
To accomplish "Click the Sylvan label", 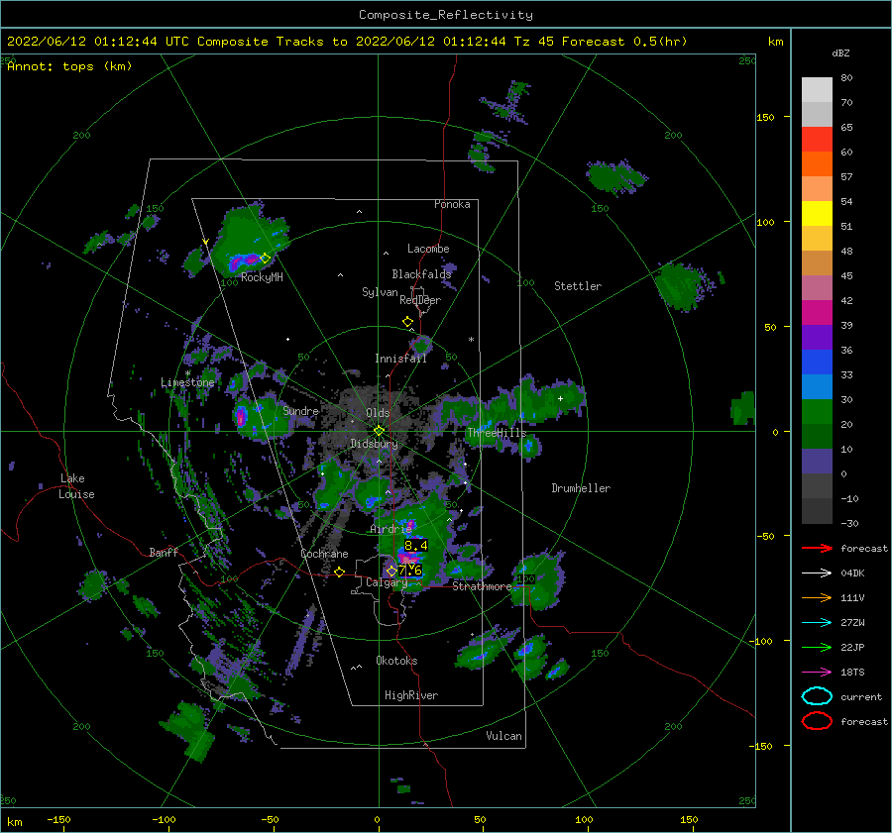I will 380,292.
